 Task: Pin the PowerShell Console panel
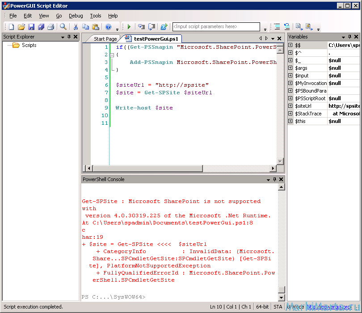[274, 179]
